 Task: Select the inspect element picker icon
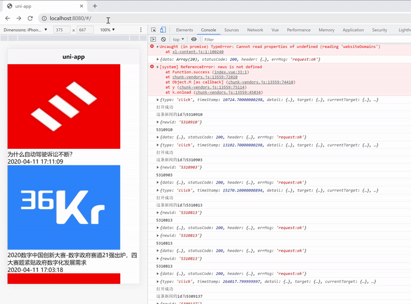tap(154, 30)
